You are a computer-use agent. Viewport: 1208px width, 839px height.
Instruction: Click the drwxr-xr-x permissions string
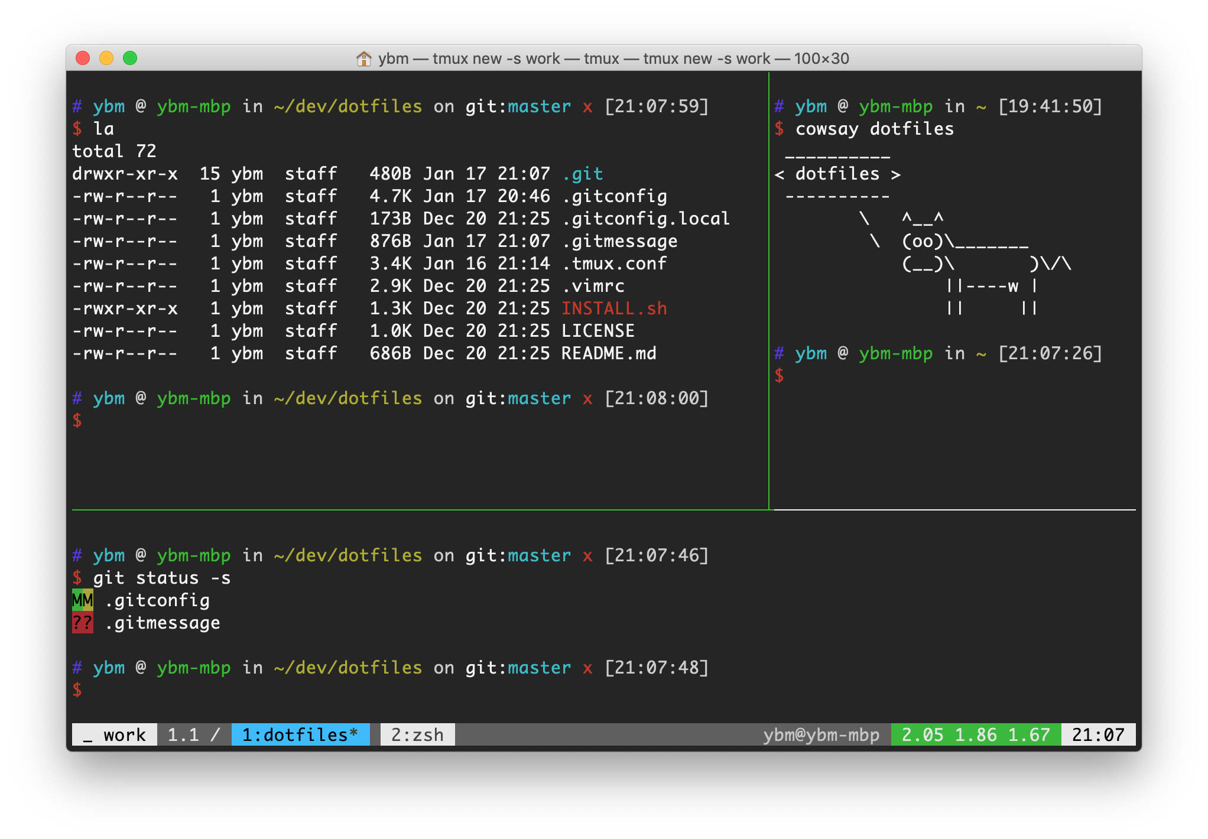(x=125, y=174)
